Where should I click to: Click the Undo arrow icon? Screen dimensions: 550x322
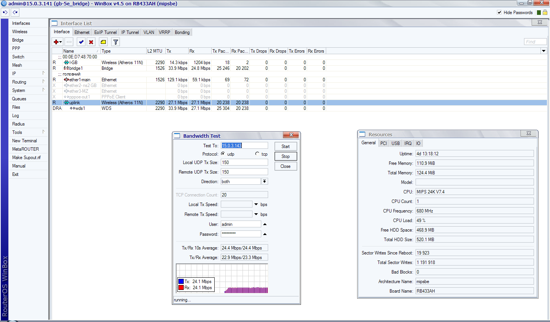click(x=5, y=12)
